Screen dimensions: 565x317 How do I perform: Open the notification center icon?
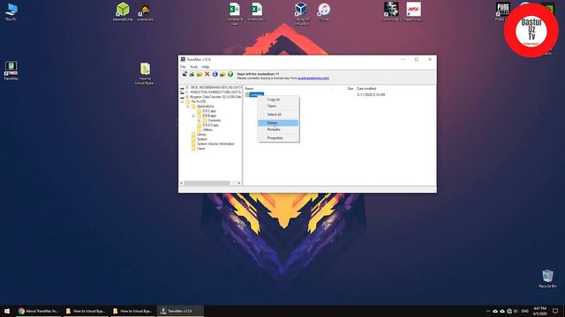(555, 311)
